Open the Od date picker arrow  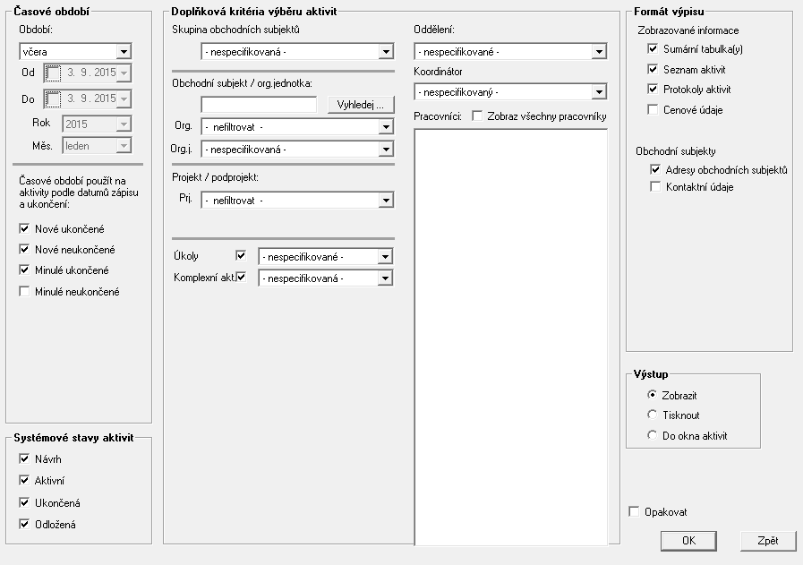click(124, 73)
